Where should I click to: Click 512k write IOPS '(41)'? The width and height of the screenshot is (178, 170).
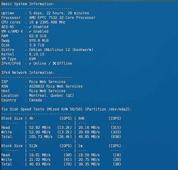[68, 160]
